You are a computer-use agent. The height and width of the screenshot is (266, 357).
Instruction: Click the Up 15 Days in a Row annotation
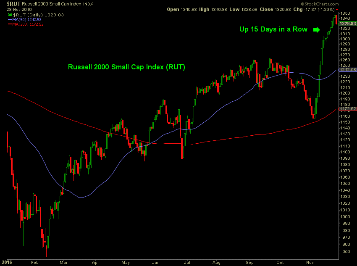pyautogui.click(x=273, y=29)
